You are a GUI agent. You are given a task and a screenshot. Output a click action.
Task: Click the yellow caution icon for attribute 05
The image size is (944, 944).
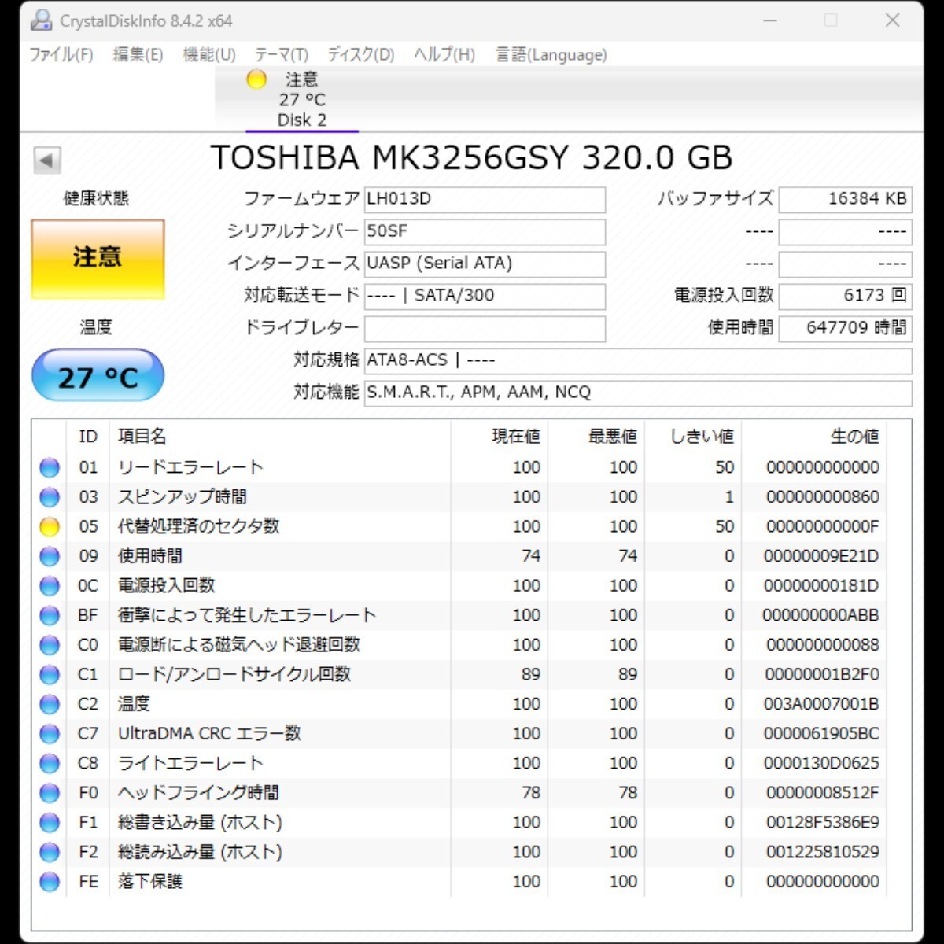point(50,527)
